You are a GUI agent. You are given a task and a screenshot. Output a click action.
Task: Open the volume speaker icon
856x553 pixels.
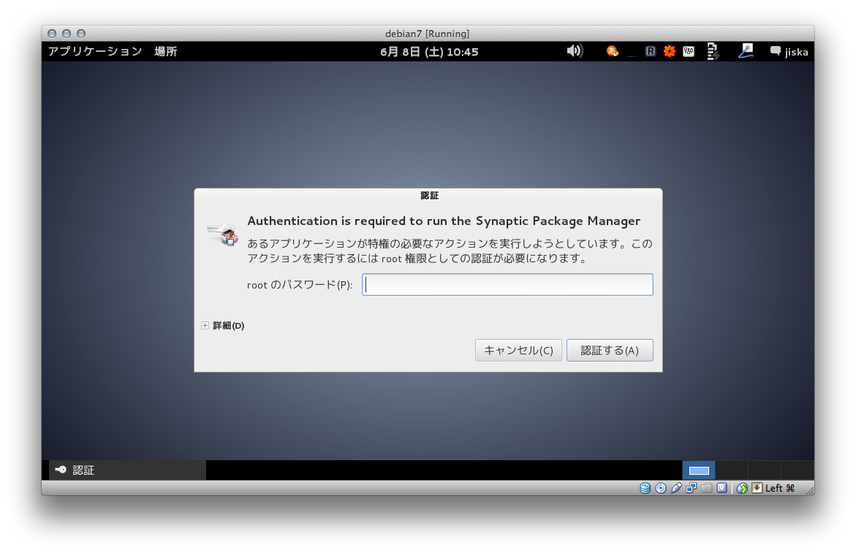(x=575, y=50)
